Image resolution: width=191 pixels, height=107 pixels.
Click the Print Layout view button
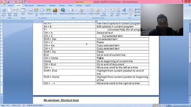click(155, 106)
